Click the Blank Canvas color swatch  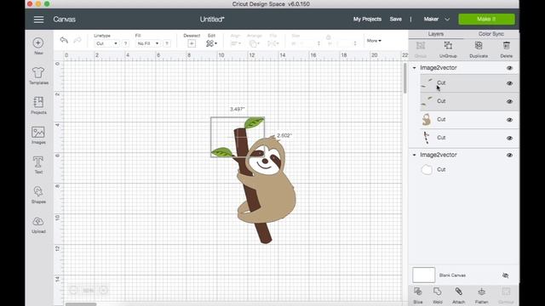click(423, 275)
